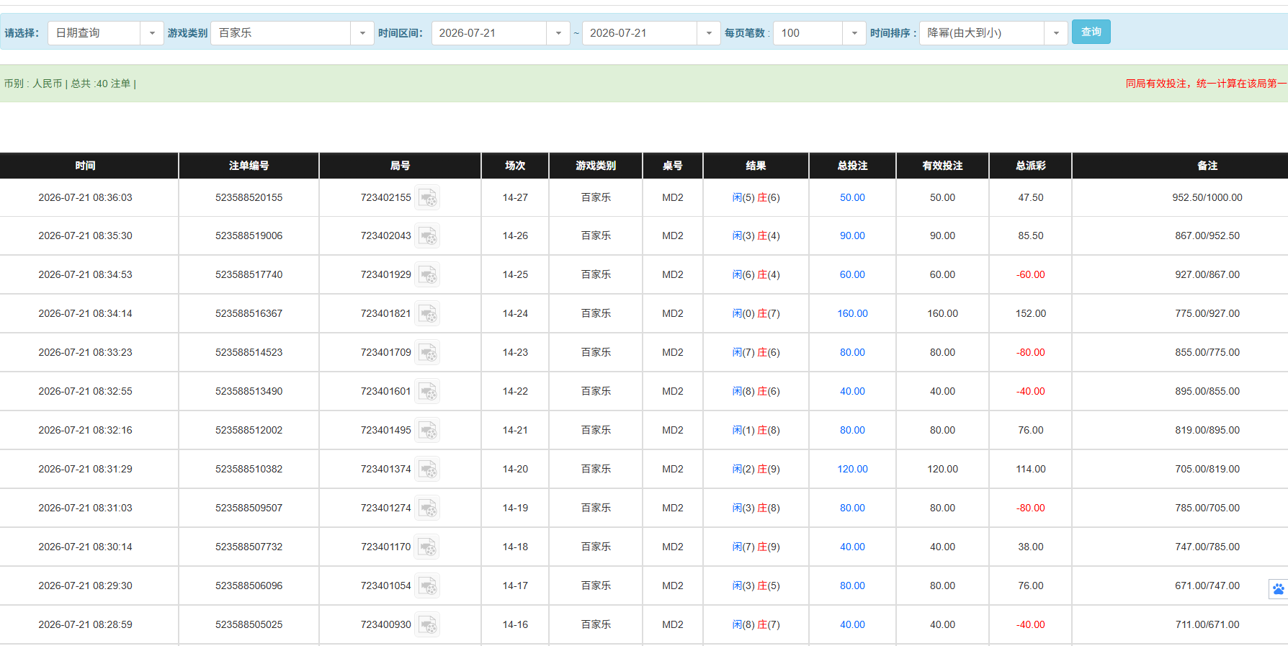Click the 总派彩 column header

coord(1031,166)
